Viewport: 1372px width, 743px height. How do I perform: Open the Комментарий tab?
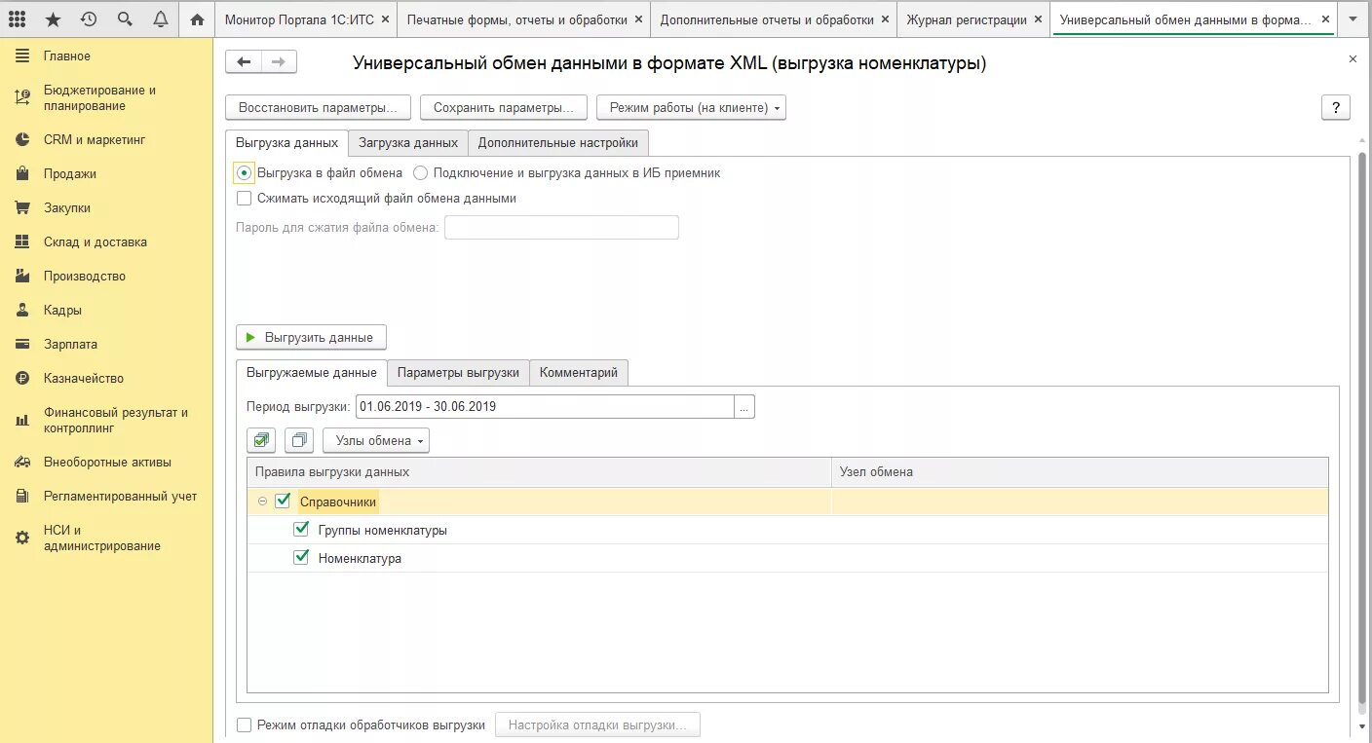[579, 372]
